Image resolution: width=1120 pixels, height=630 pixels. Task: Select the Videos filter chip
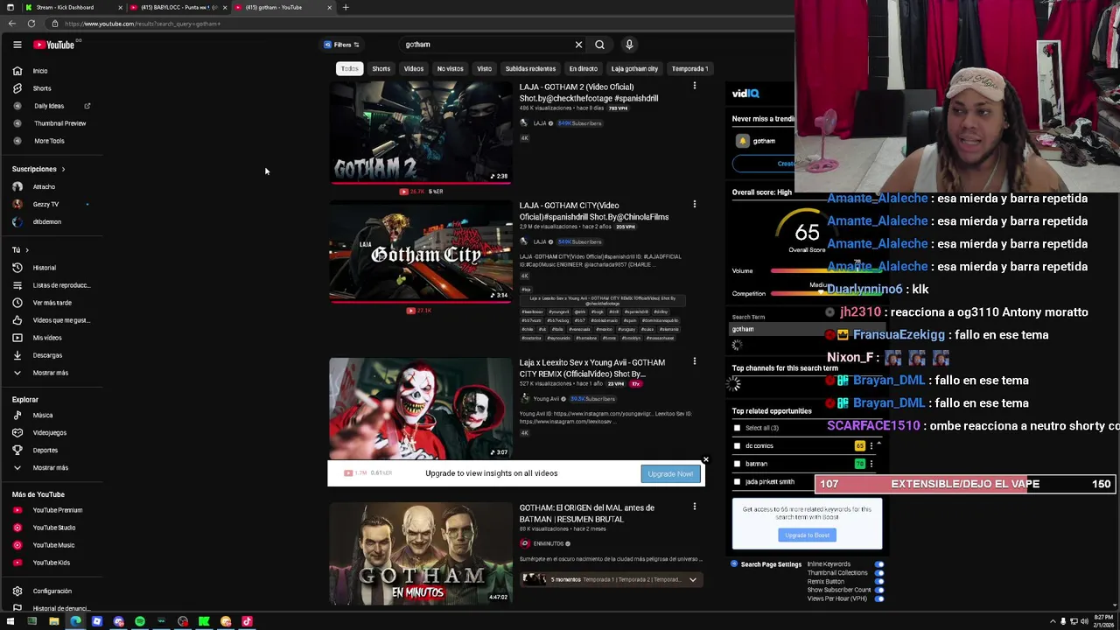[x=413, y=69]
